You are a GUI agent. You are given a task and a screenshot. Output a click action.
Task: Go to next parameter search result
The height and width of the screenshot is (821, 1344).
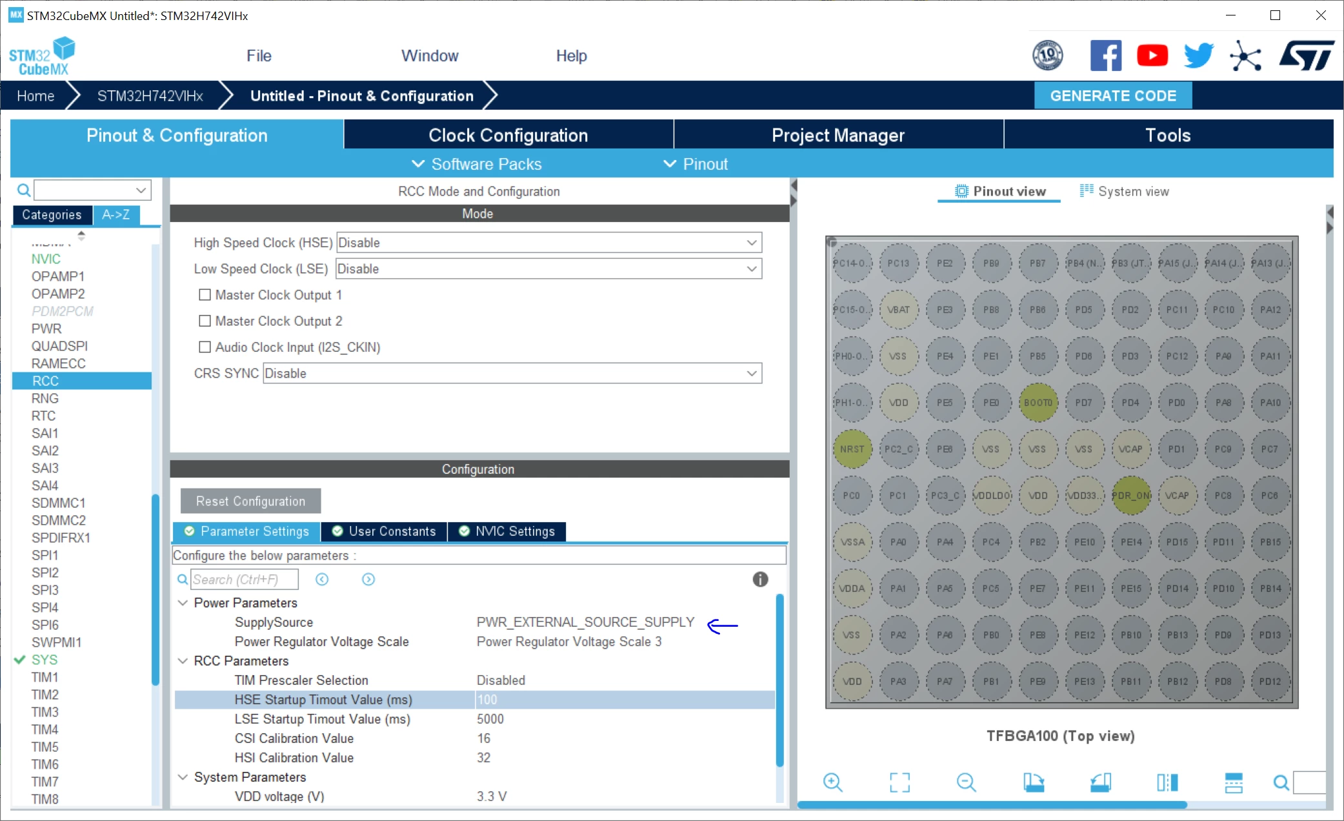(x=368, y=579)
